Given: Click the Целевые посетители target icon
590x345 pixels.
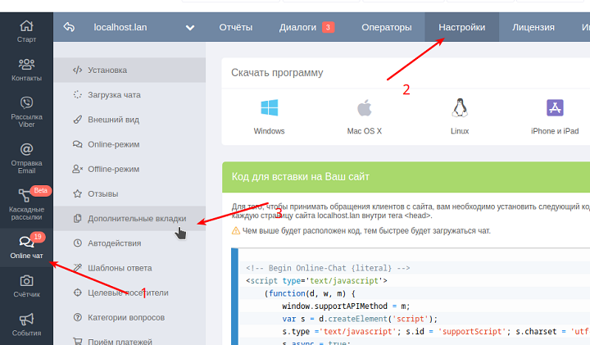Looking at the screenshot, I should (x=78, y=293).
